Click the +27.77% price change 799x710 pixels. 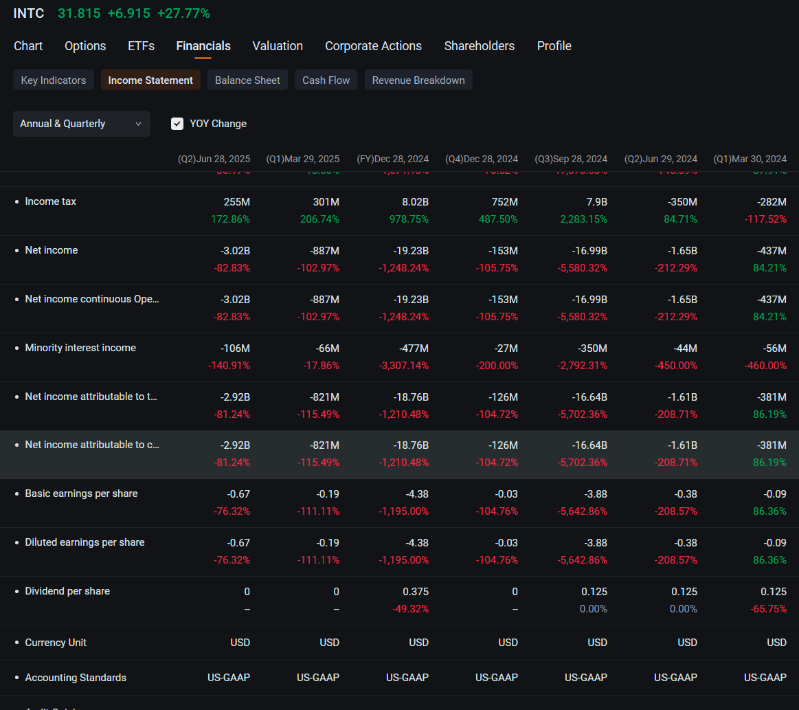coord(183,13)
